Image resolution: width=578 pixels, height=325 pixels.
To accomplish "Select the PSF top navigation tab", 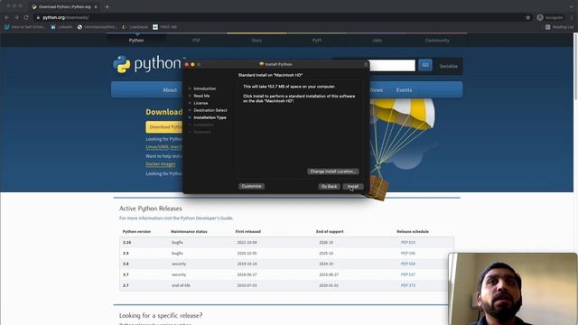I will click(196, 40).
